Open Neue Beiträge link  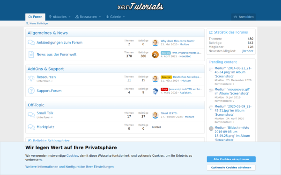(37, 23)
